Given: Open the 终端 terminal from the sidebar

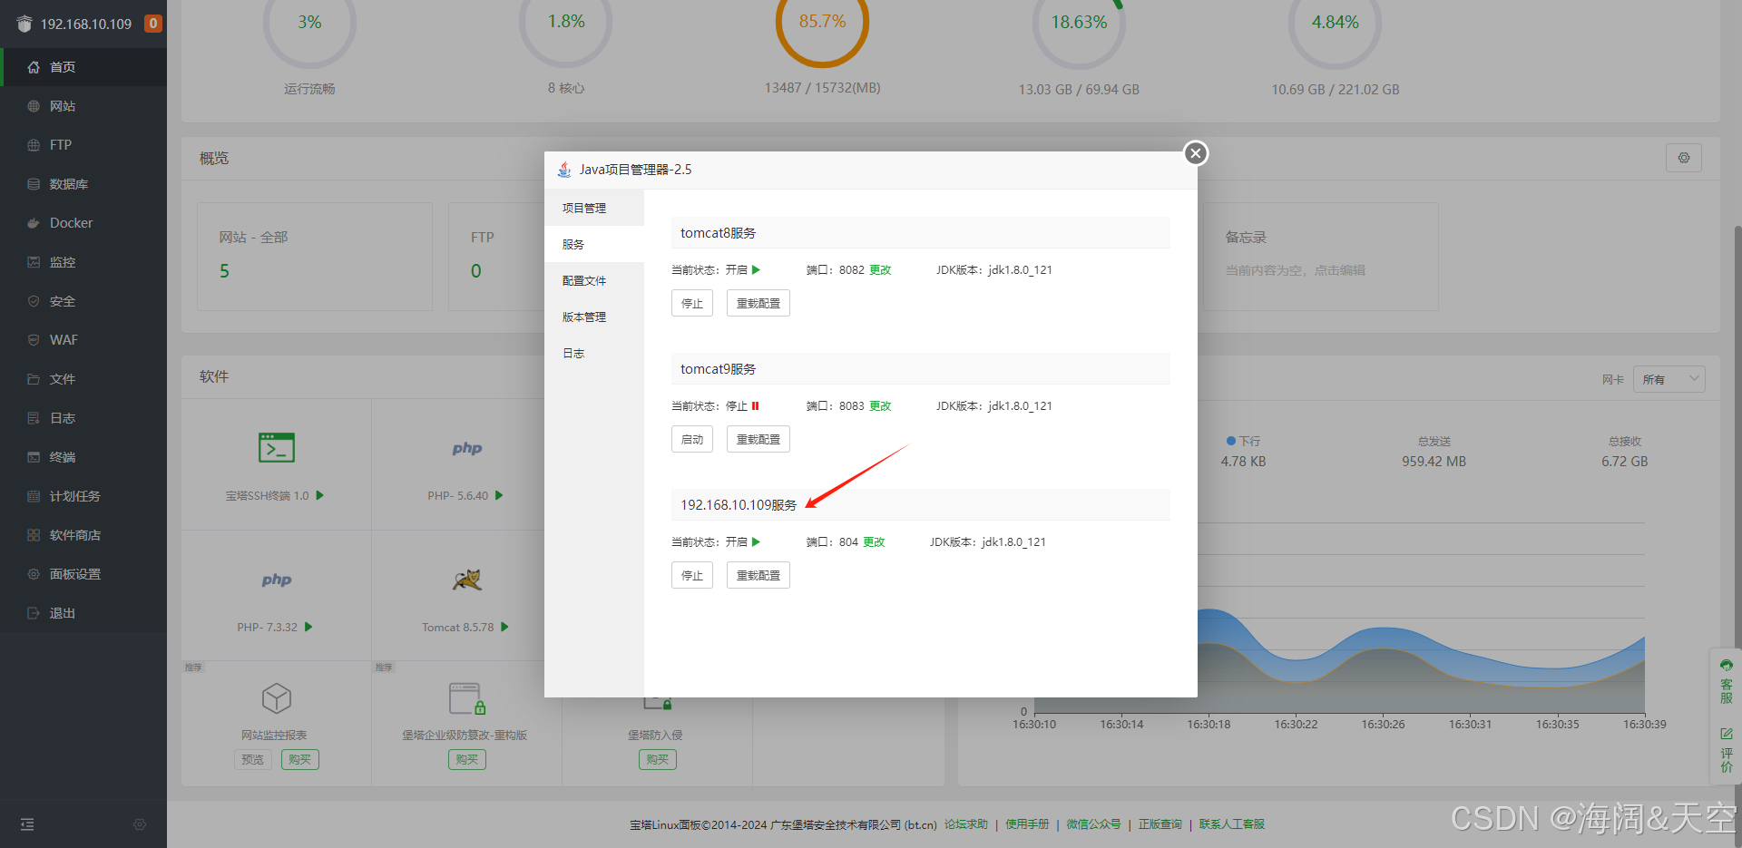Looking at the screenshot, I should click(x=62, y=456).
